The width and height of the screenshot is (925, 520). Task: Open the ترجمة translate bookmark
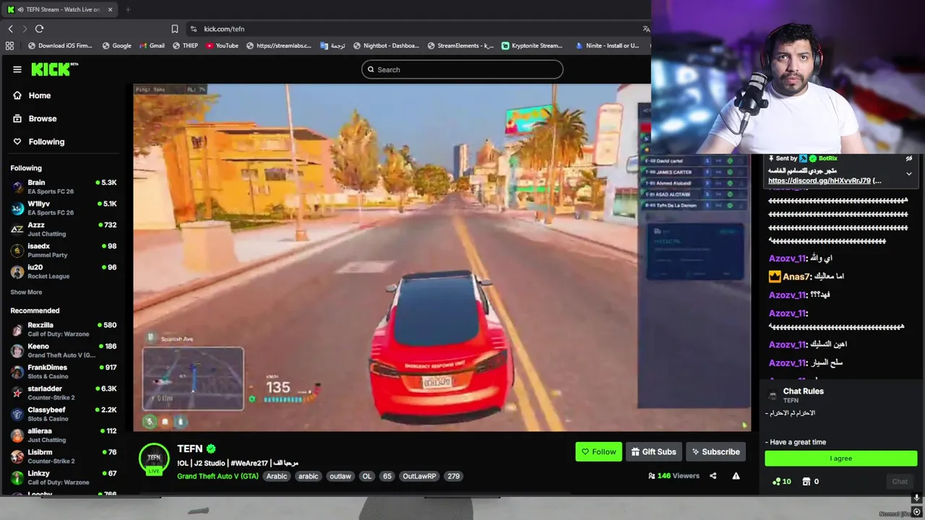pyautogui.click(x=332, y=45)
